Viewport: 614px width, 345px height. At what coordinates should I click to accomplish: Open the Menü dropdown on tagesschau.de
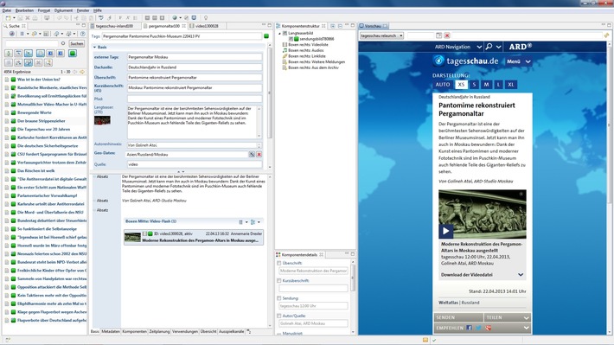coord(519,61)
